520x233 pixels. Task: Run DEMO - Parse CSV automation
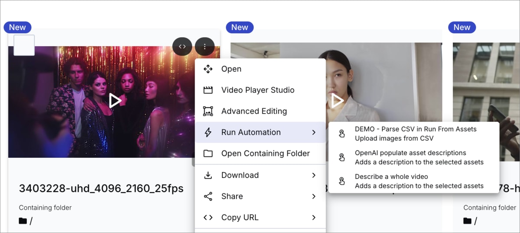pyautogui.click(x=415, y=133)
